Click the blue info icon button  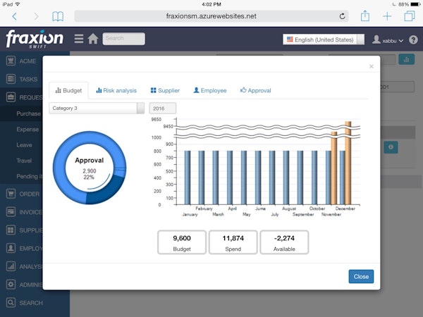click(391, 147)
